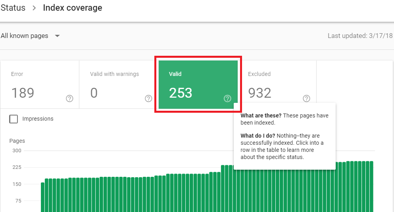This screenshot has height=212, width=394.
Task: Click the 150 axis value
Action: point(17,184)
